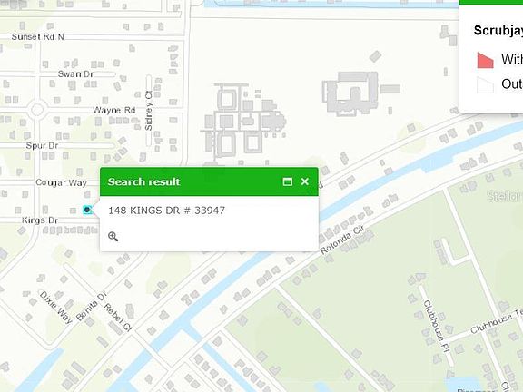Viewport: 523px width, 392px height.
Task: Select the 148 KINGS DR # 33947 result text
Action: [166, 211]
